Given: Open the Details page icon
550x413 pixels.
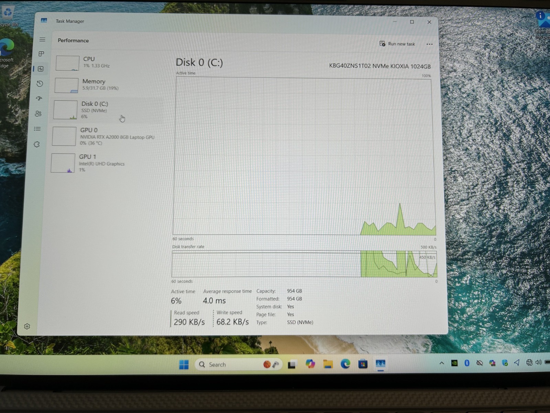Looking at the screenshot, I should (37, 129).
